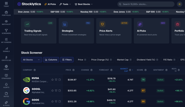The image size is (185, 107).
Task: Expand the Tools menu
Action: [65, 4]
